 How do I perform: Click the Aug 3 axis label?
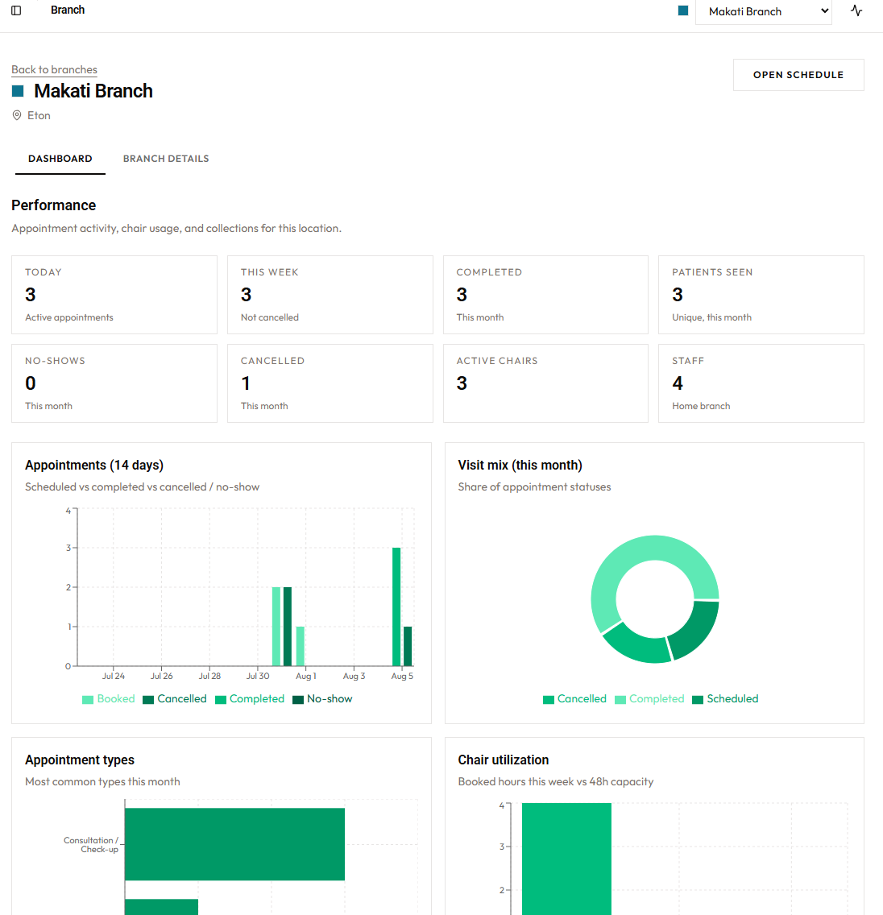click(x=354, y=676)
